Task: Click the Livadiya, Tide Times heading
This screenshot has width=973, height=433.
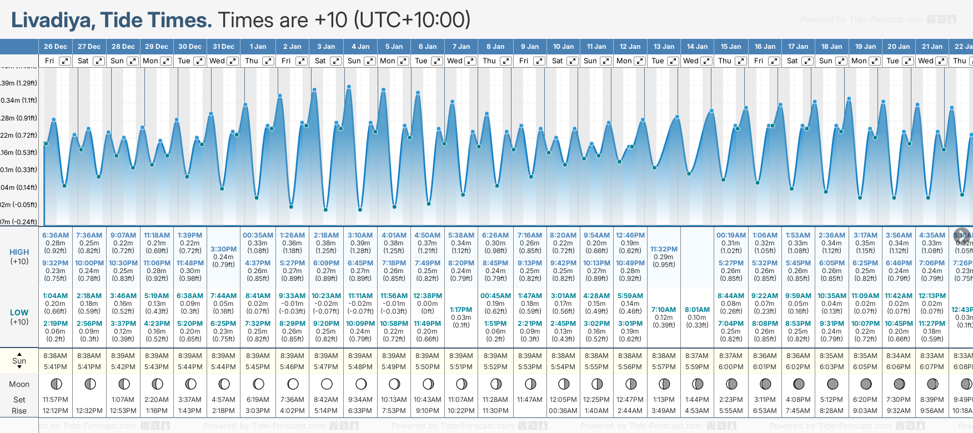Action: coord(112,20)
